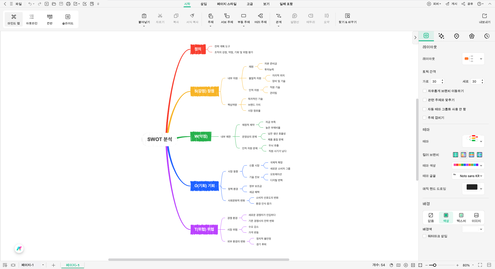Select the 주제 (Topic) tool
Image resolution: width=495 pixels, height=269 pixels.
coord(210,19)
